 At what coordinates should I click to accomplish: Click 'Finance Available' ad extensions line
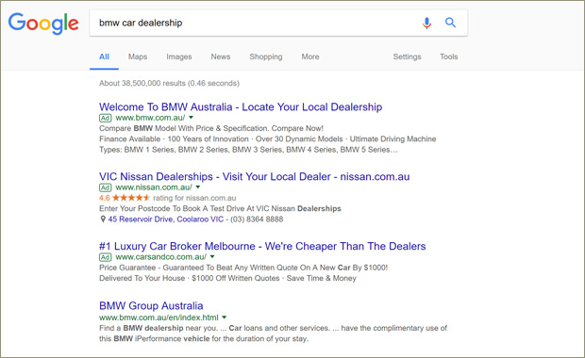(x=268, y=138)
